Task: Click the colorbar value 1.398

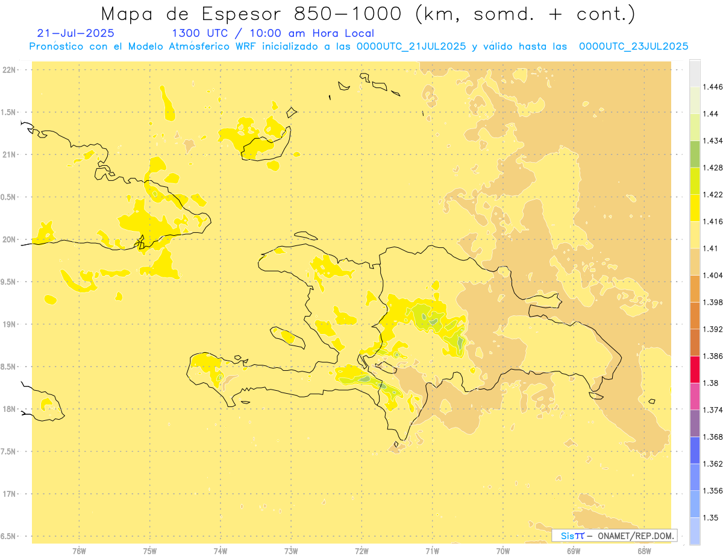Action: 713,302
